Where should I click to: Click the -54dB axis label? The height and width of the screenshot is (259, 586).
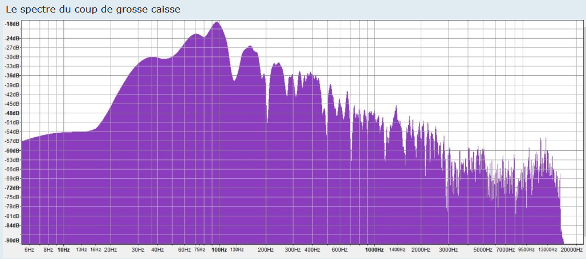point(13,131)
